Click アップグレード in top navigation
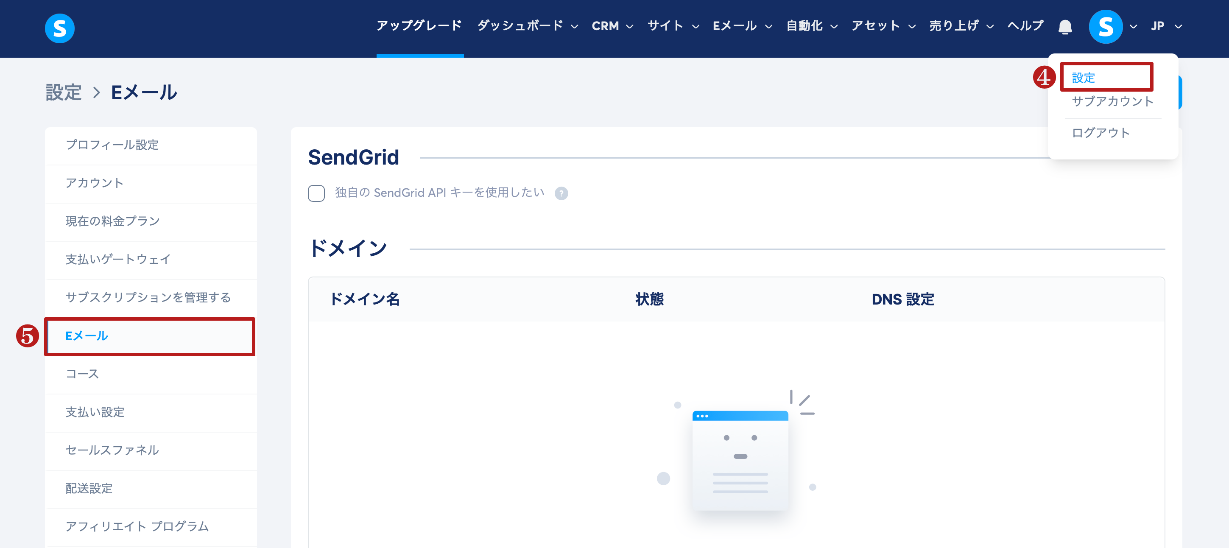The width and height of the screenshot is (1229, 548). (419, 26)
